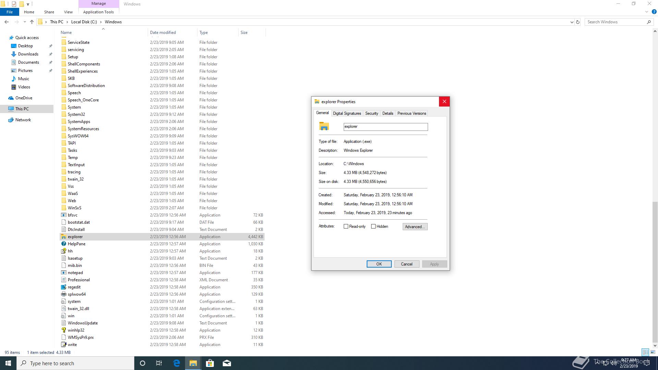Click the taskbar search box
Viewport: 658px width, 370px height.
point(75,363)
